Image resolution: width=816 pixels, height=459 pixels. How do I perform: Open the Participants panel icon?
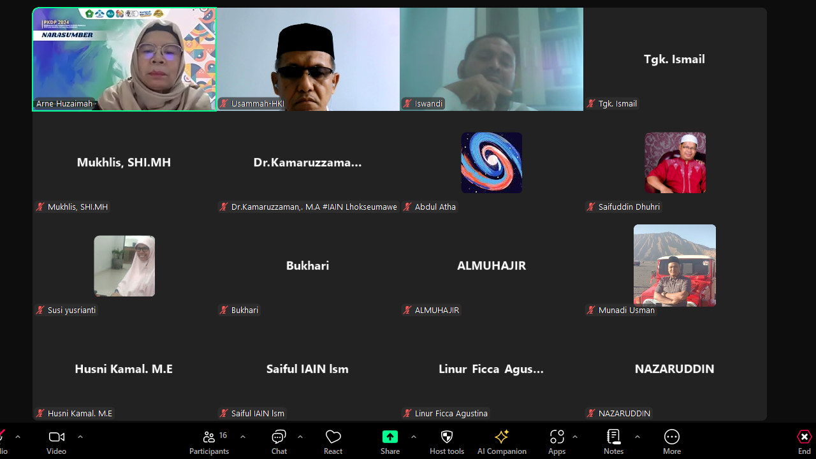coord(208,437)
